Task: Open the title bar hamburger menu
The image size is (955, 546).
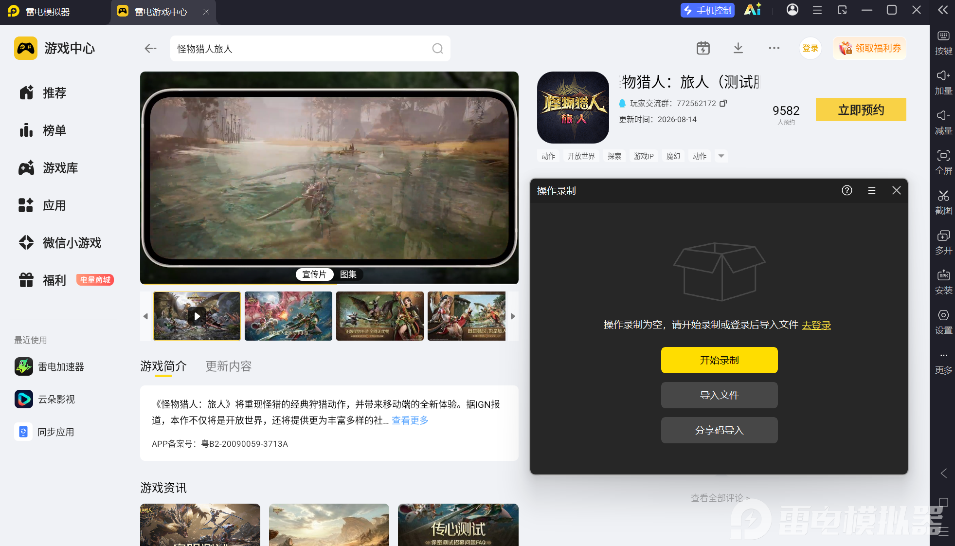Action: [x=817, y=10]
